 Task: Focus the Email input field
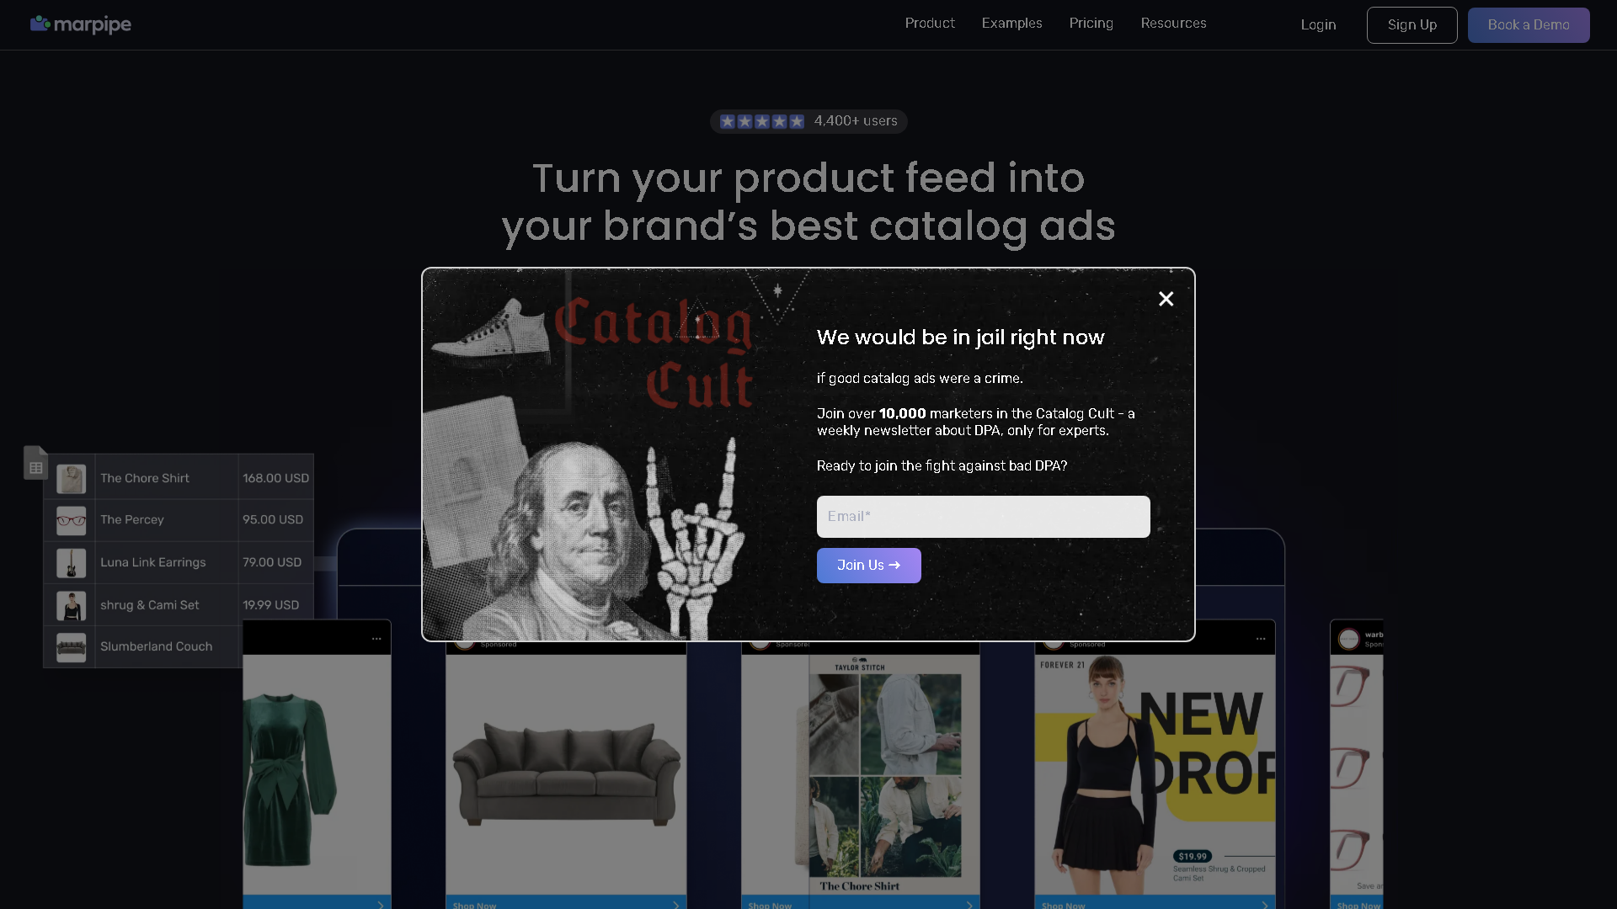(983, 517)
